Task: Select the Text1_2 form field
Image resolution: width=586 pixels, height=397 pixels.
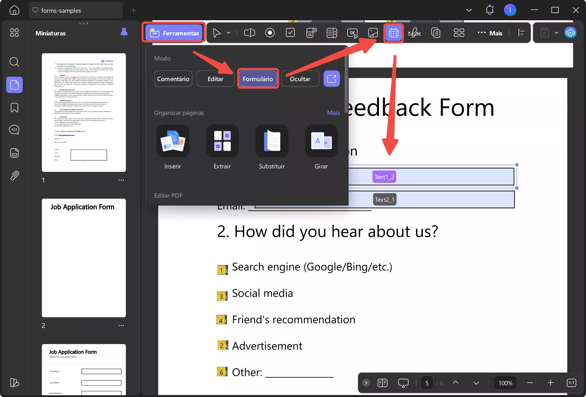Action: coord(384,177)
